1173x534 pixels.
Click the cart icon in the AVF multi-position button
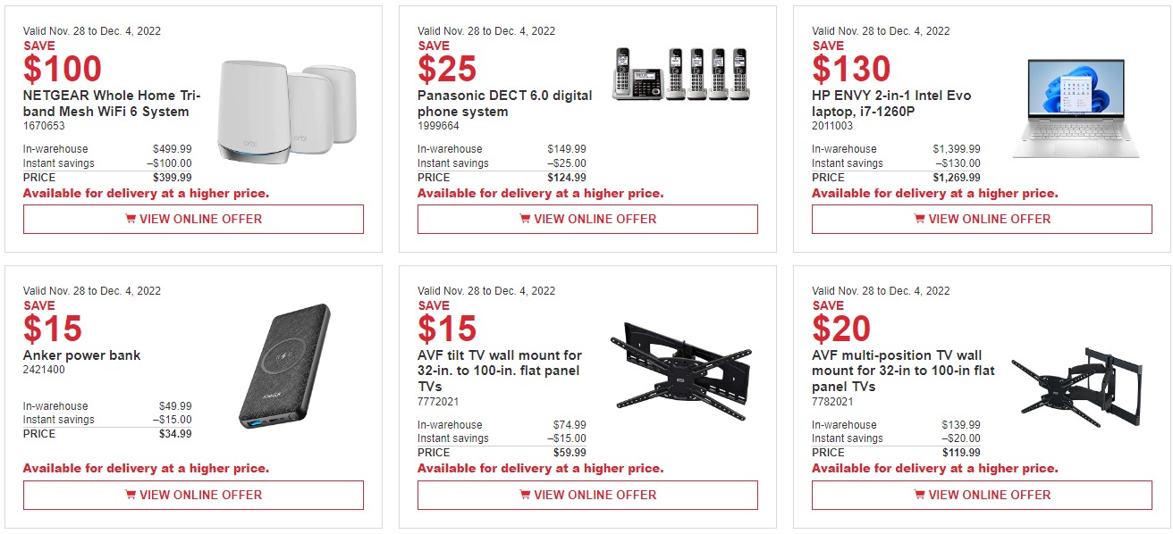pos(919,495)
